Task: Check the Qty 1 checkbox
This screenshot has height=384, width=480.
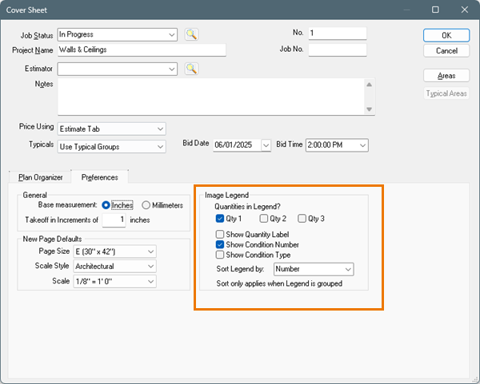Action: [x=220, y=219]
